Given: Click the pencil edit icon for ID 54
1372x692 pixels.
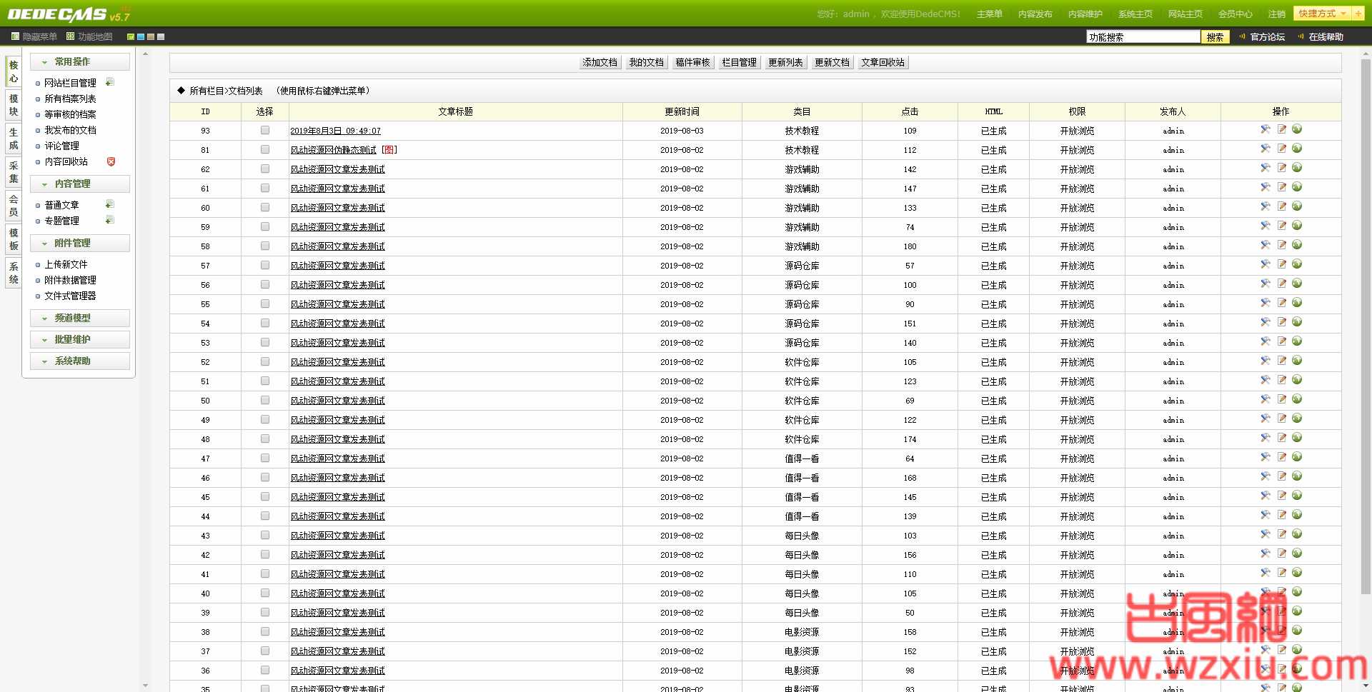Looking at the screenshot, I should pyautogui.click(x=1282, y=322).
